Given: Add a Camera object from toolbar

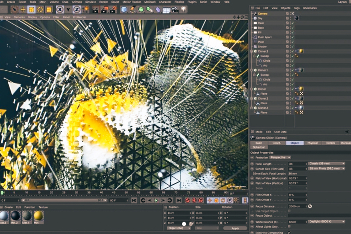Looking at the screenshot, I should pyautogui.click(x=175, y=10).
